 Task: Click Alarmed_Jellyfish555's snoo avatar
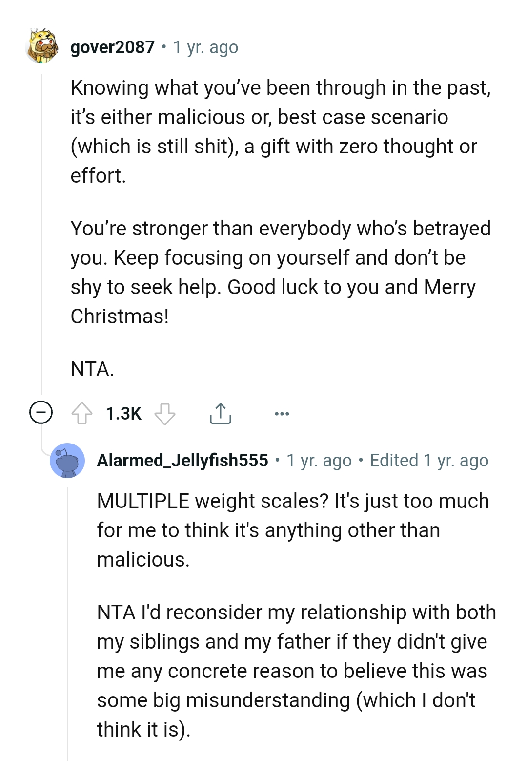pyautogui.click(x=67, y=461)
